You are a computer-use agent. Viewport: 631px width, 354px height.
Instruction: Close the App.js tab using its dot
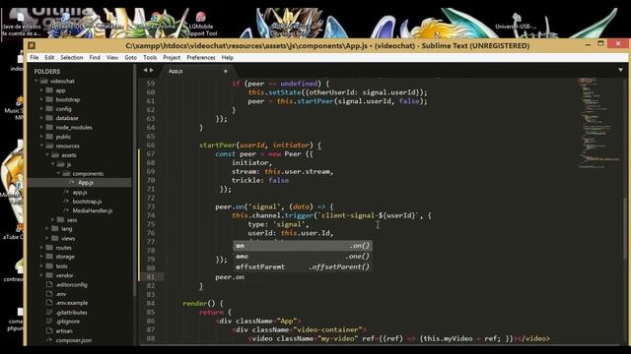[x=226, y=71]
